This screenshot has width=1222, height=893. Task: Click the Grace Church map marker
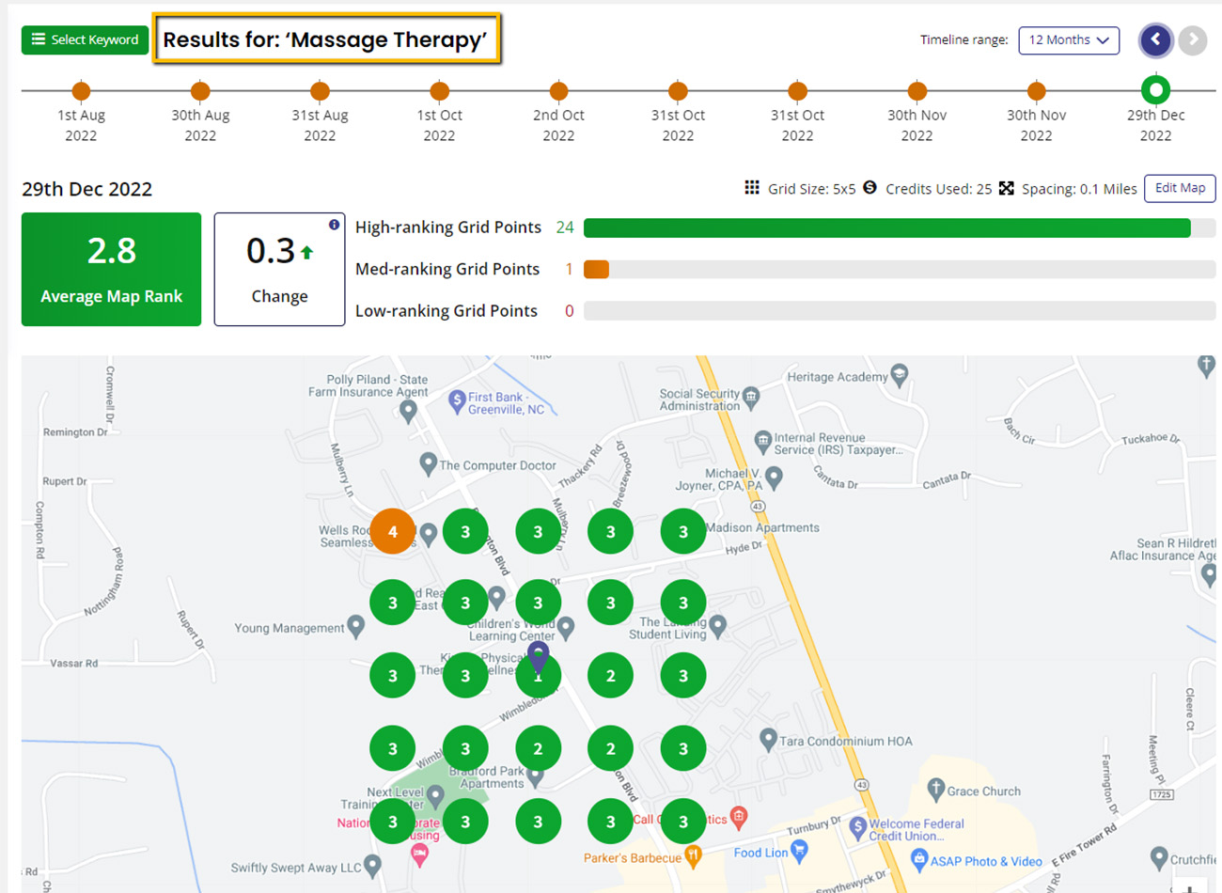coord(935,789)
